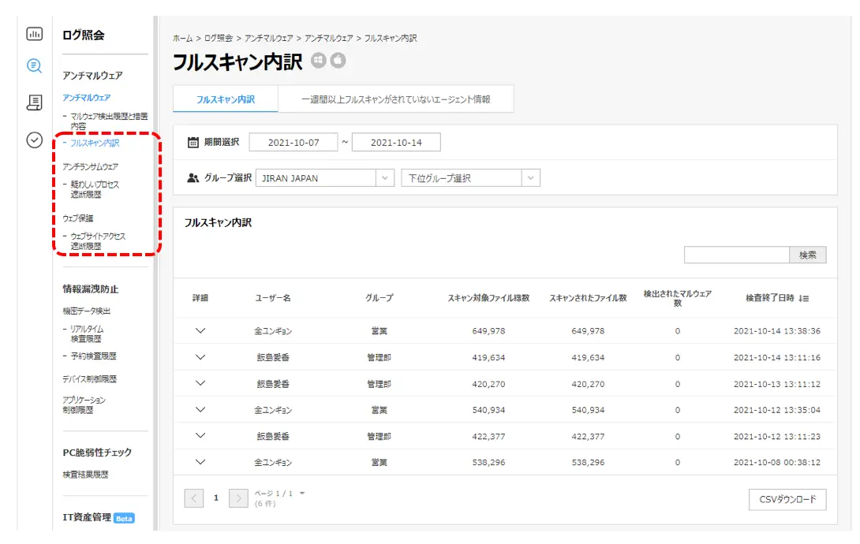Screen dimensions: 860x544
Task: Select the log search icon in sidebar
Action: click(34, 66)
